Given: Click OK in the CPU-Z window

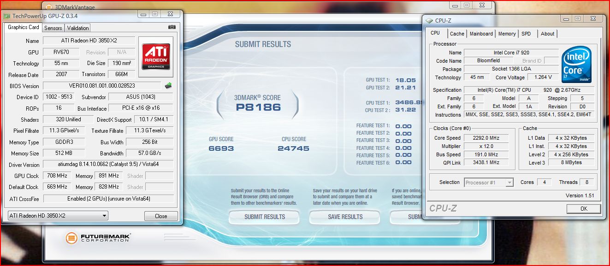Looking at the screenshot, I should (584, 208).
